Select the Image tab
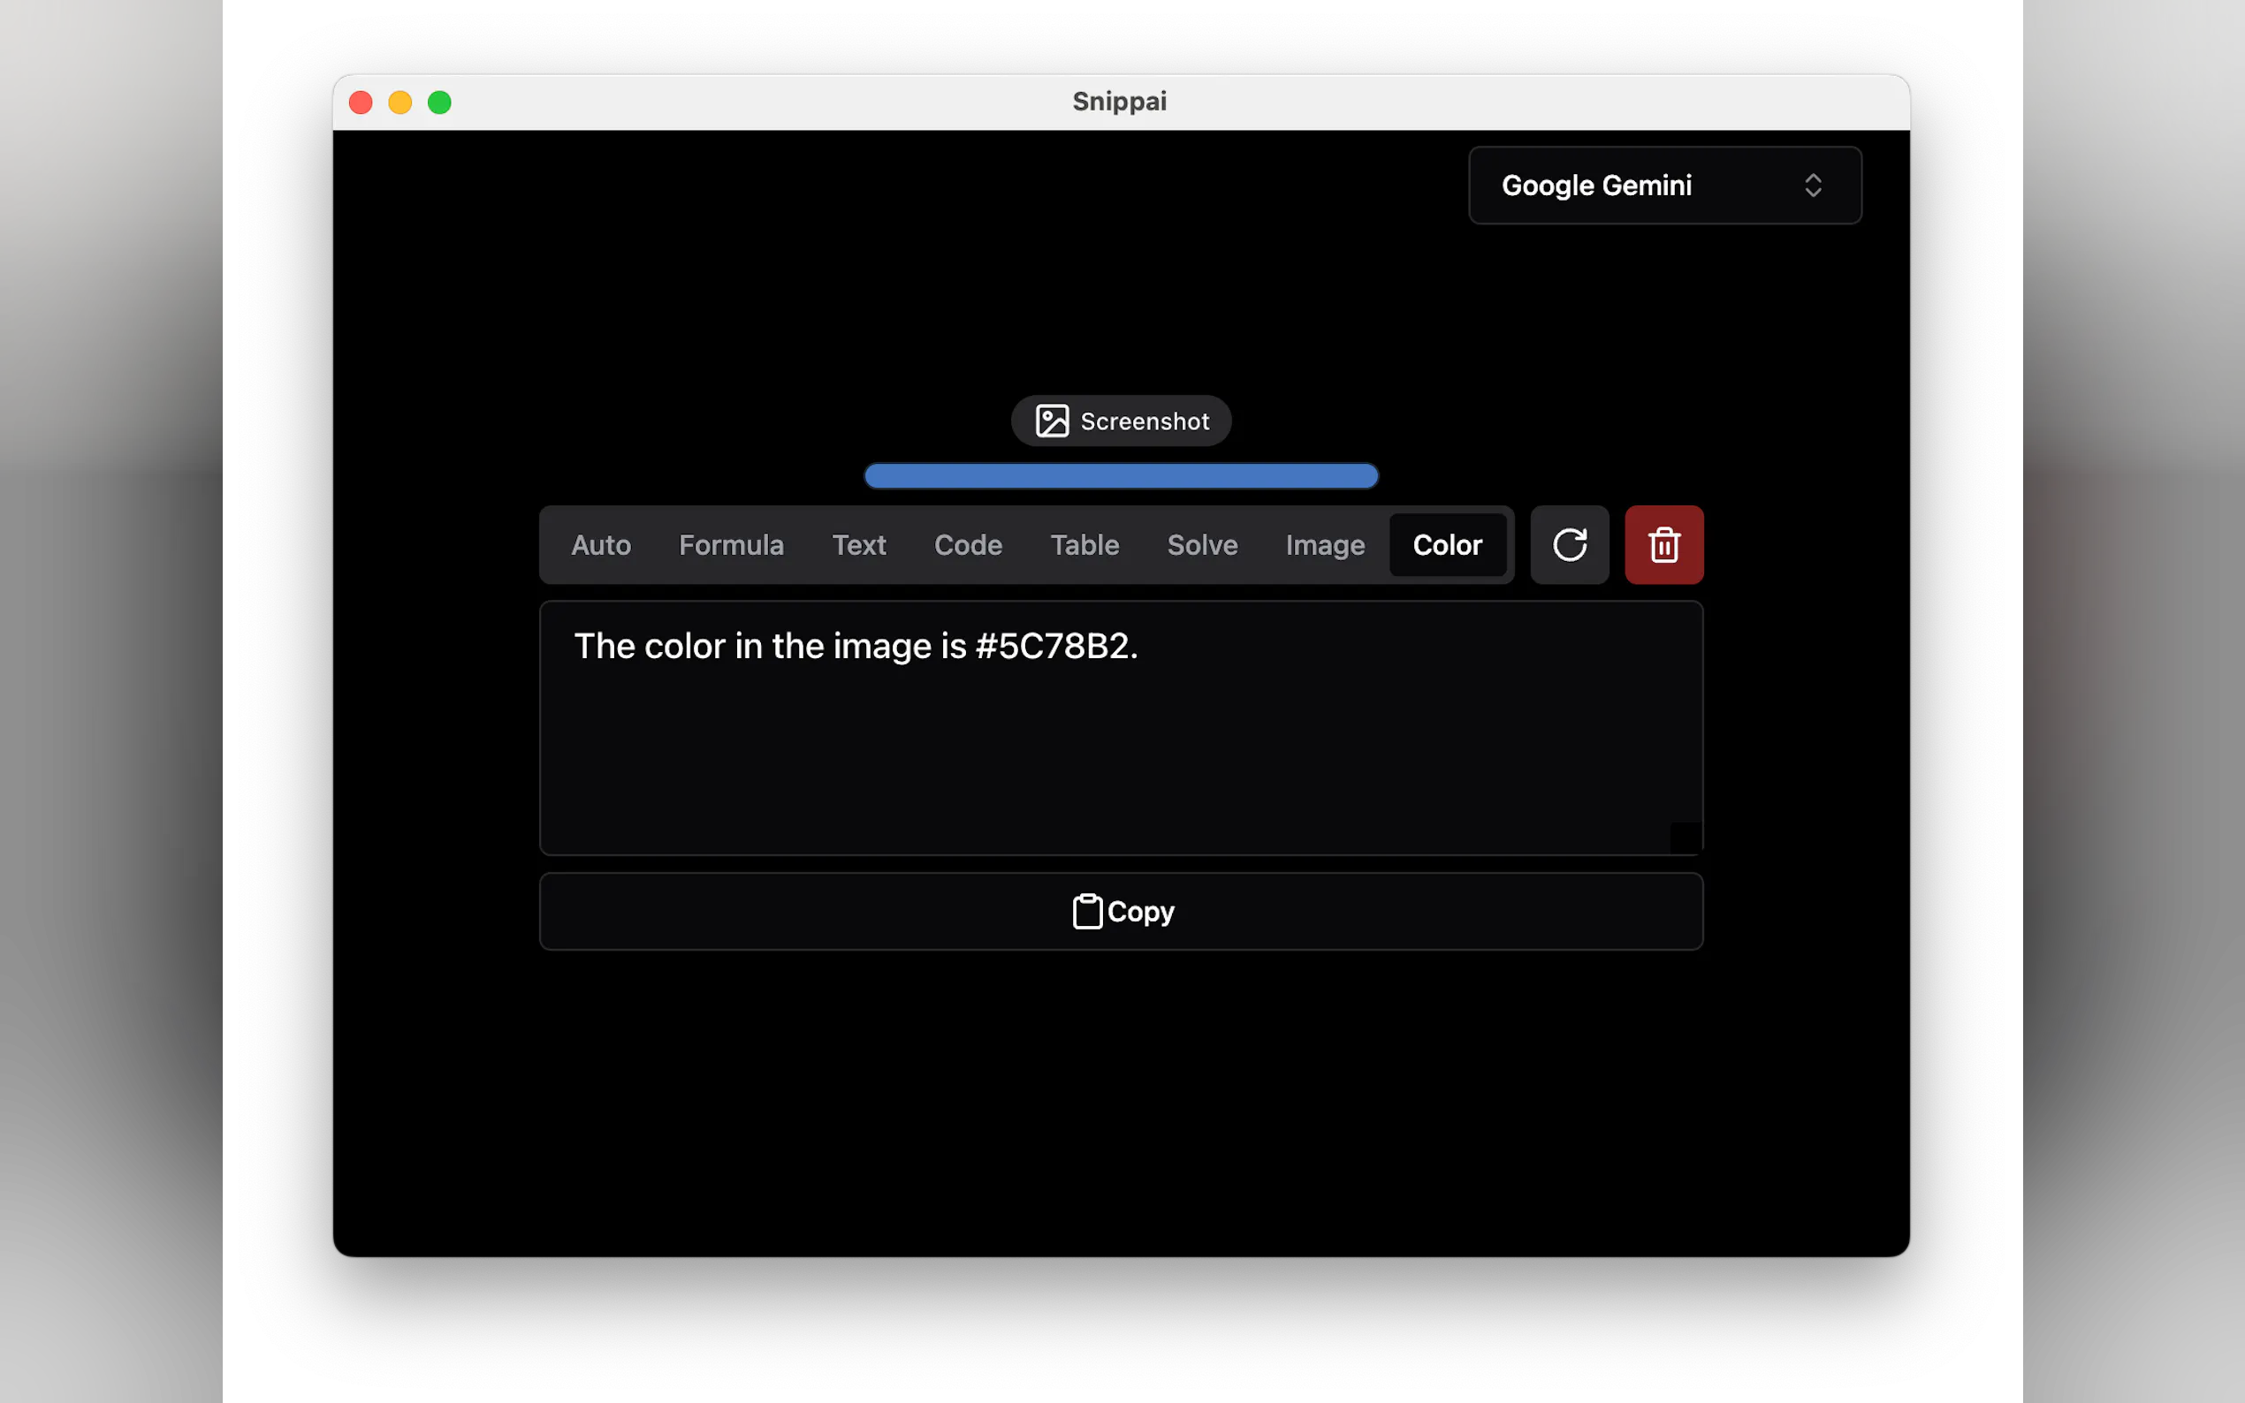 (1324, 545)
